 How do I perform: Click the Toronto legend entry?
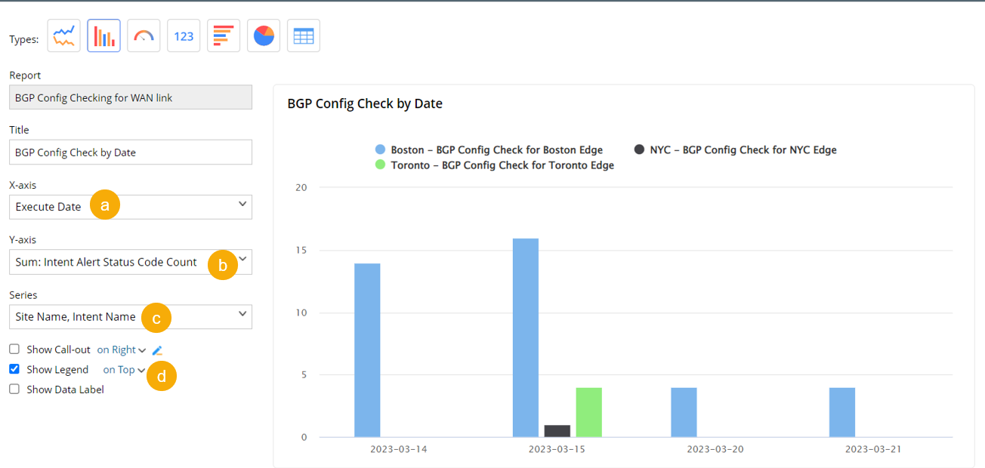495,165
